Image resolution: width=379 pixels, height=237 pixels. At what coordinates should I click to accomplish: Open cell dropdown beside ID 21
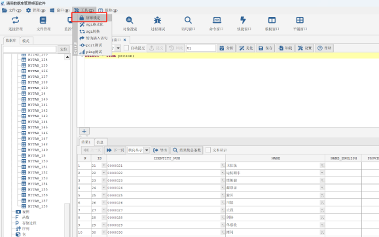[103, 166]
